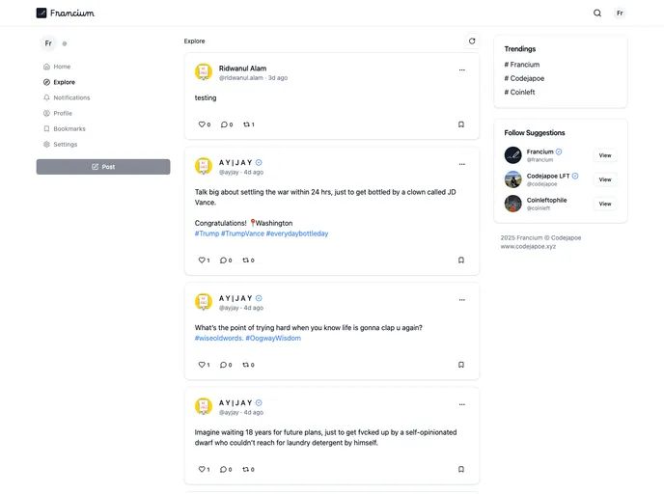The image size is (664, 494).
Task: Click the Post button
Action: (x=103, y=167)
